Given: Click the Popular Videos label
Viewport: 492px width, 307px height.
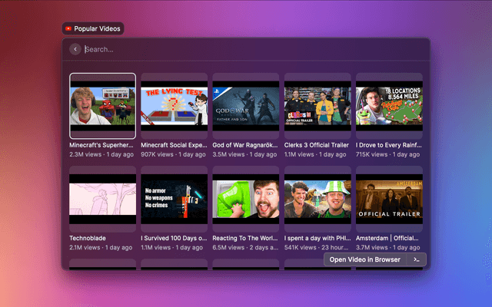Looking at the screenshot, I should click(97, 29).
